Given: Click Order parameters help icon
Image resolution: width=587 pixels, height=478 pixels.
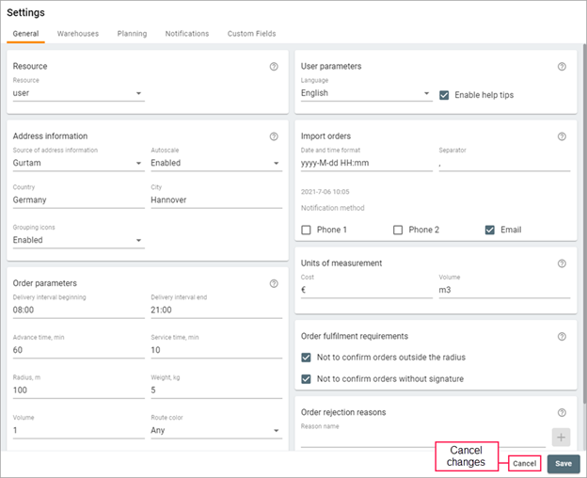Looking at the screenshot, I should [274, 284].
